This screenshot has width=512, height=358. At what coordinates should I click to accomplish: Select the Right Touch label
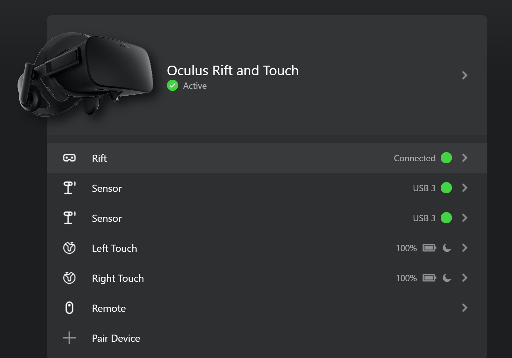118,278
